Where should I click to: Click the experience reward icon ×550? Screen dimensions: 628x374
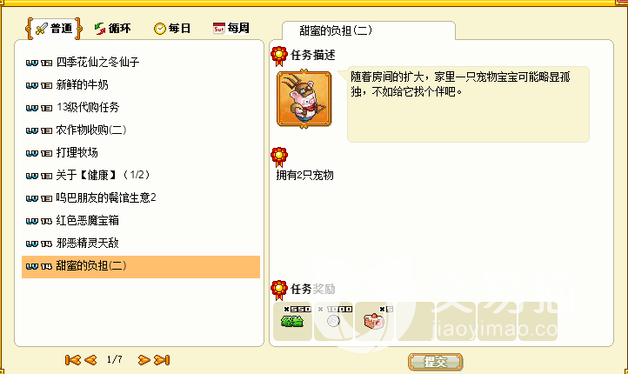coord(293,321)
